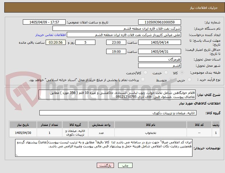225x173 pixels.
Task: Click the واحد شمارش column header
Action: 101,125
